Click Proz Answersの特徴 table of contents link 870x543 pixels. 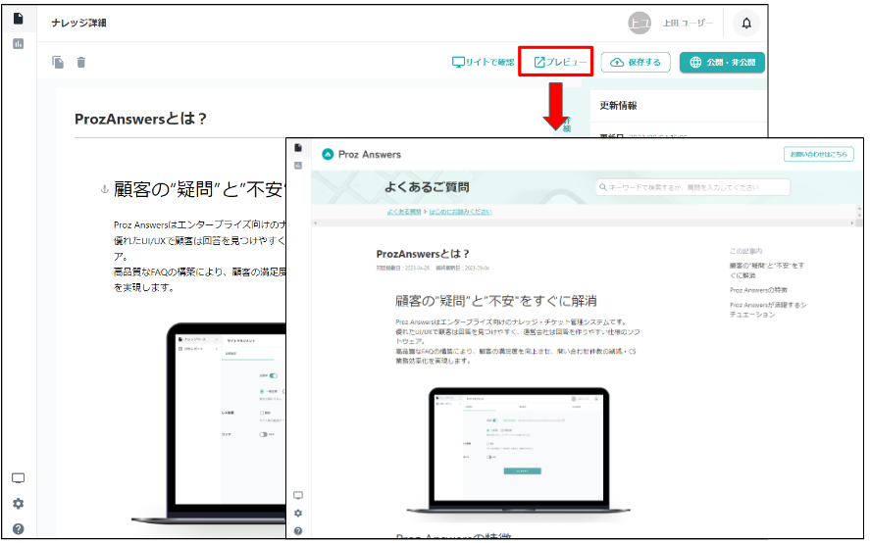click(758, 290)
